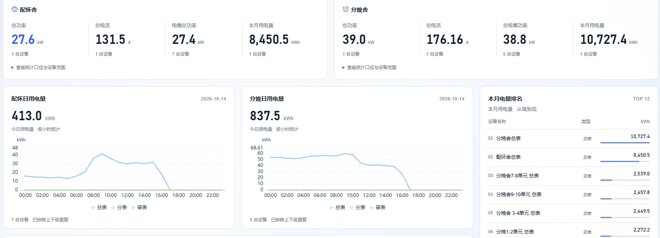Image resolution: width=660 pixels, height=238 pixels.
Task: Click the progress bar for 配怀舍总表 ranking
Action: pyautogui.click(x=625, y=161)
